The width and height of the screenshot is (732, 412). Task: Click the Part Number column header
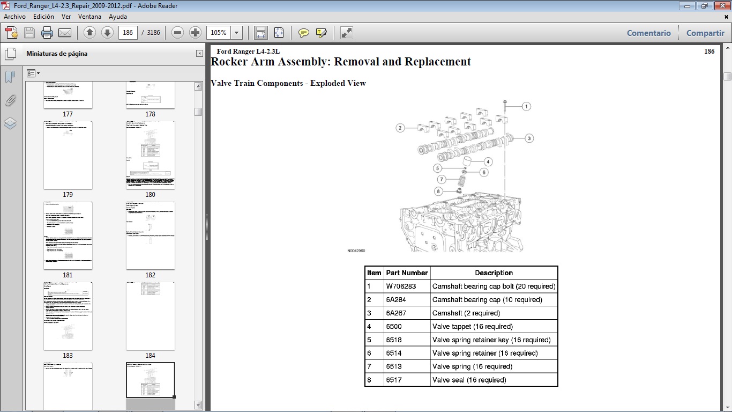[407, 273]
